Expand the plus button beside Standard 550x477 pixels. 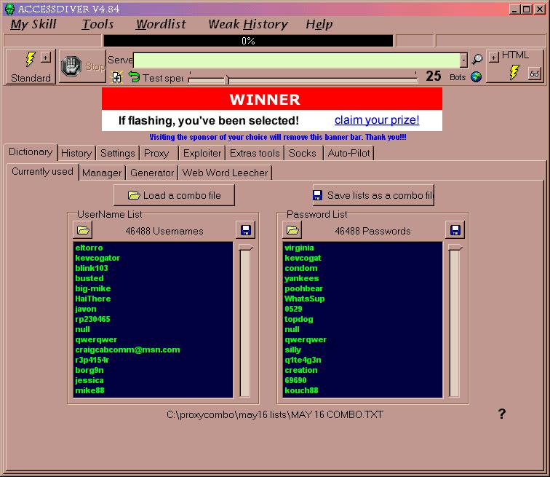pyautogui.click(x=46, y=58)
